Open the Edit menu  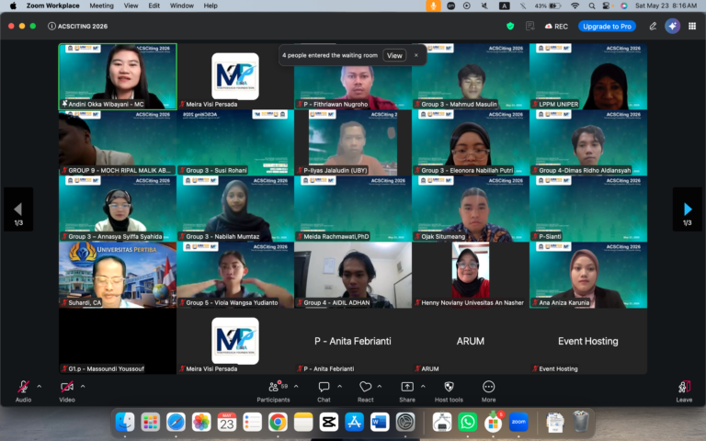point(154,6)
